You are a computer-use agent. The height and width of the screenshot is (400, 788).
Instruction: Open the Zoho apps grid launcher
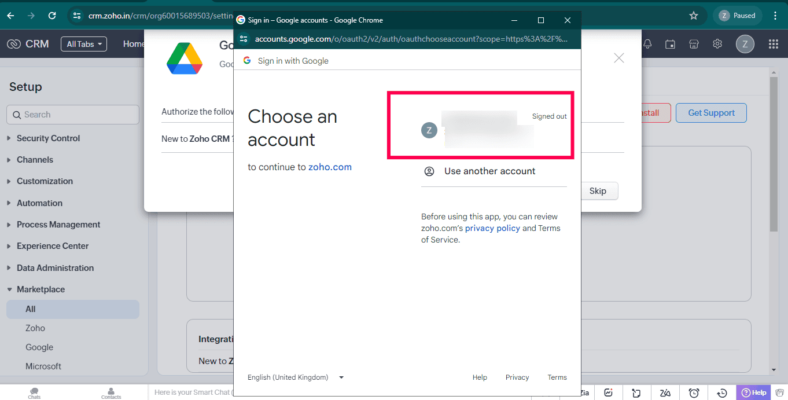(x=774, y=44)
